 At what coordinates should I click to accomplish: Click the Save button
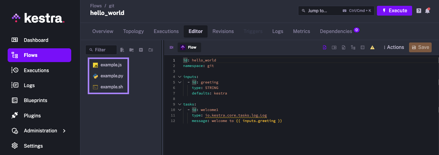point(420,47)
